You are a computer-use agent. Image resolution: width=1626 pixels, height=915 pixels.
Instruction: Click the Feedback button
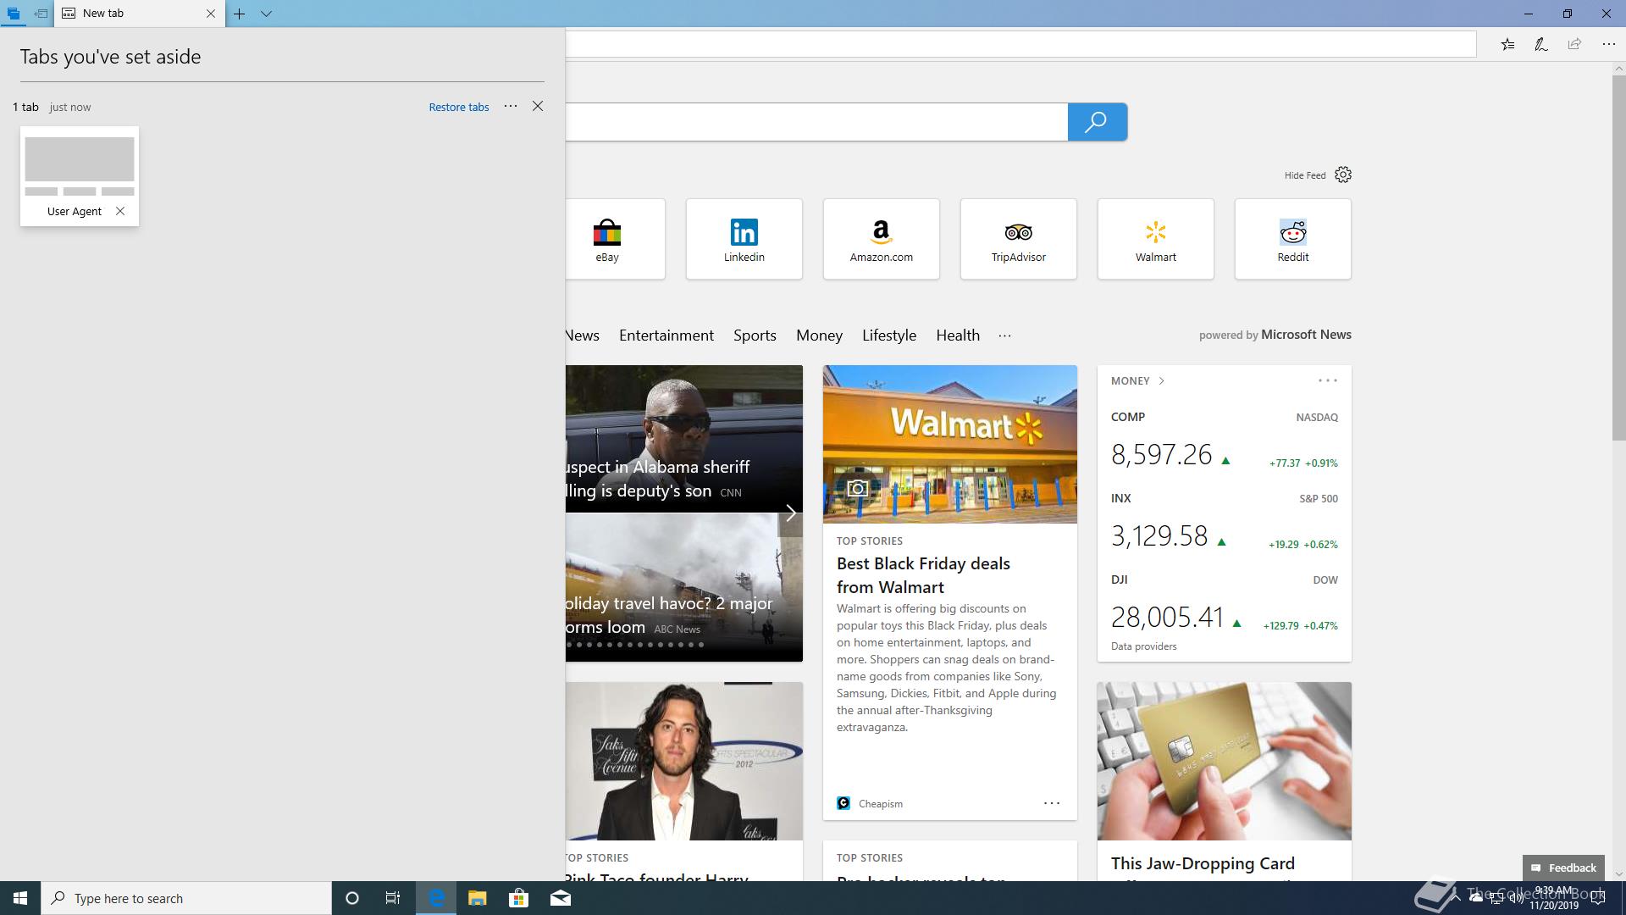point(1563,868)
